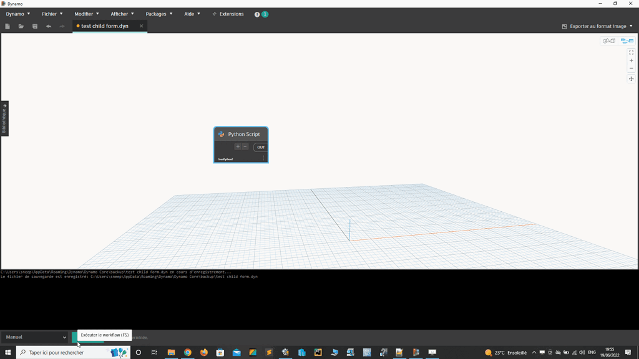
Task: Save the graph using the save icon
Action: pyautogui.click(x=35, y=26)
